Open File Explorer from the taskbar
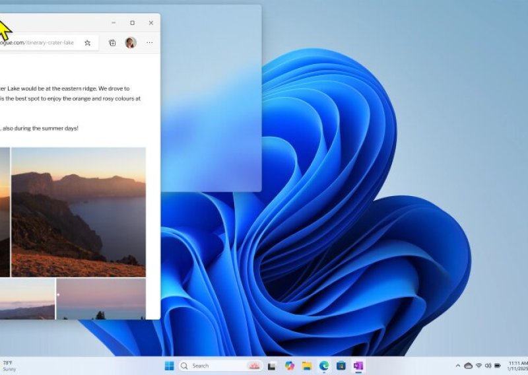The image size is (528, 375). click(307, 366)
